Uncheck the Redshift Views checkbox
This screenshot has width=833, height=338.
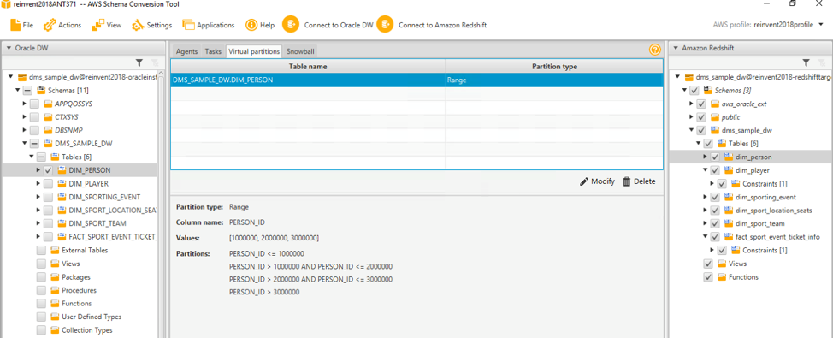708,264
